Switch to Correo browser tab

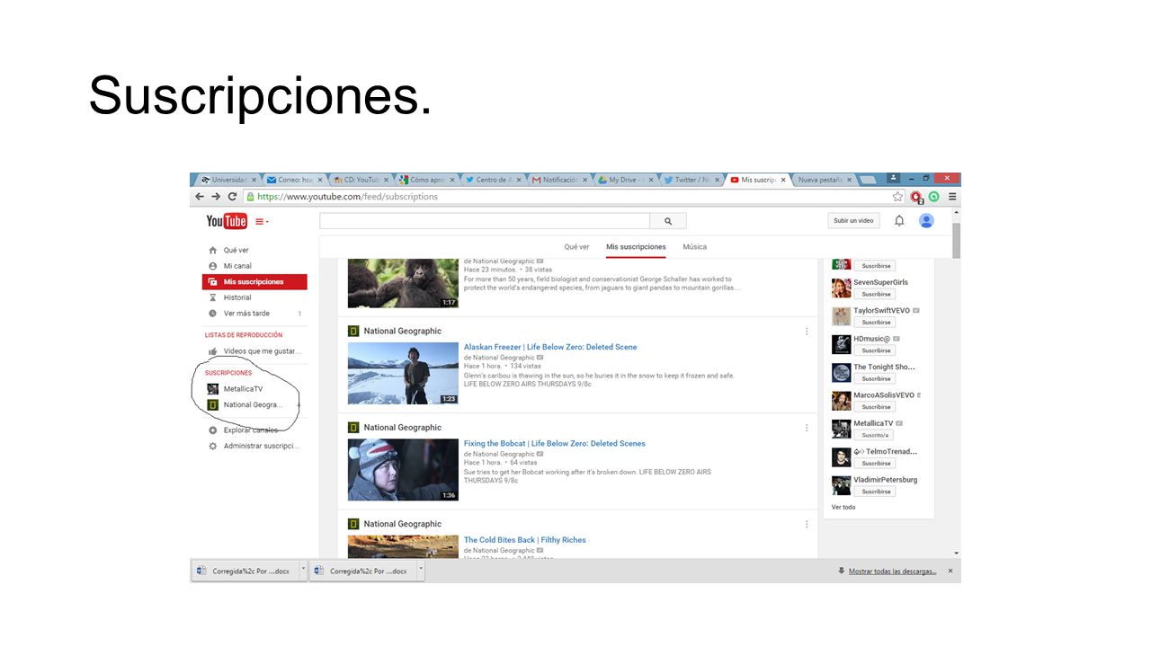point(295,180)
